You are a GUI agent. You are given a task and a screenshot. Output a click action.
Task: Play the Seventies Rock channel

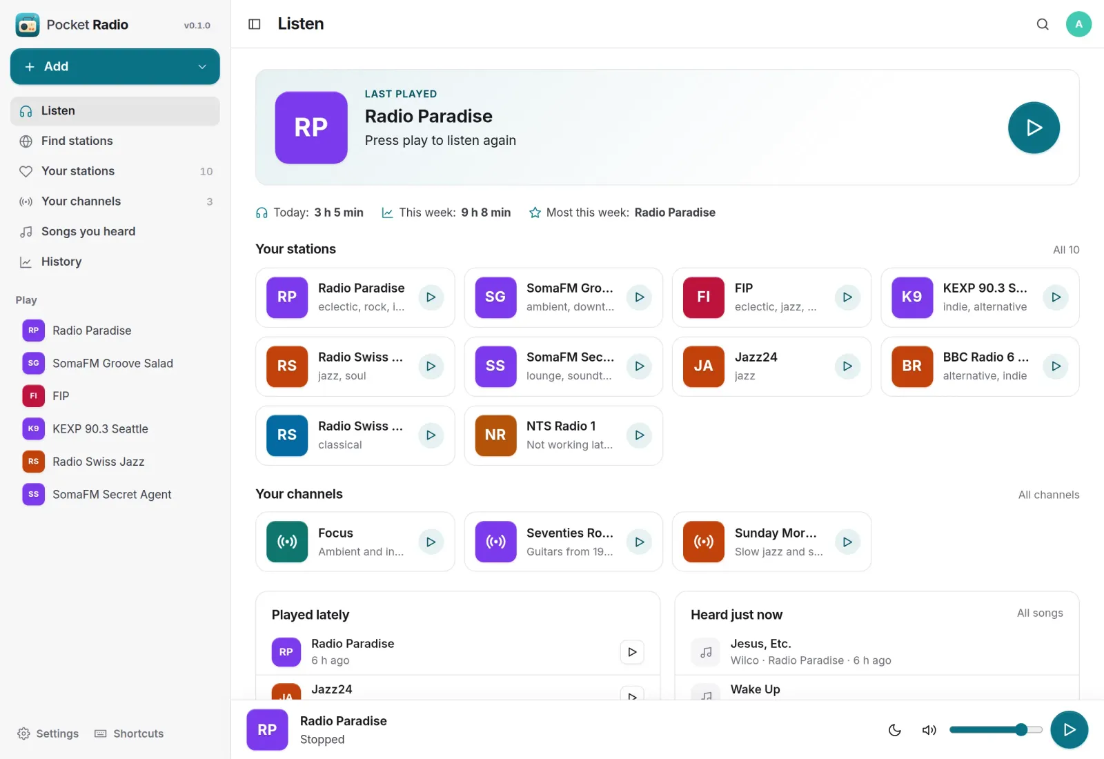point(640,542)
